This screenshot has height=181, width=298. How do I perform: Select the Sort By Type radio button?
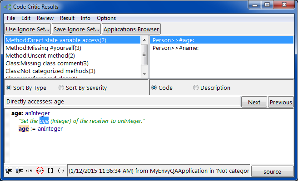click(x=9, y=88)
